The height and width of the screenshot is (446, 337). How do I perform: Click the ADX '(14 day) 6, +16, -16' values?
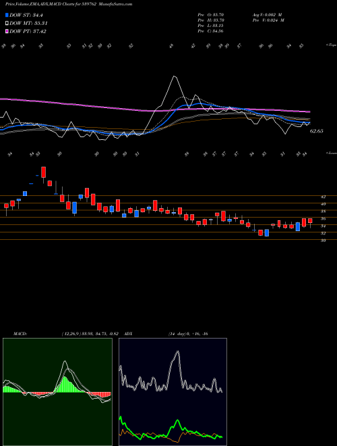[188, 334]
